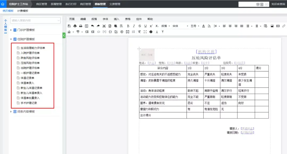Insert a radio button control
The height and width of the screenshot is (154, 287).
click(122, 32)
